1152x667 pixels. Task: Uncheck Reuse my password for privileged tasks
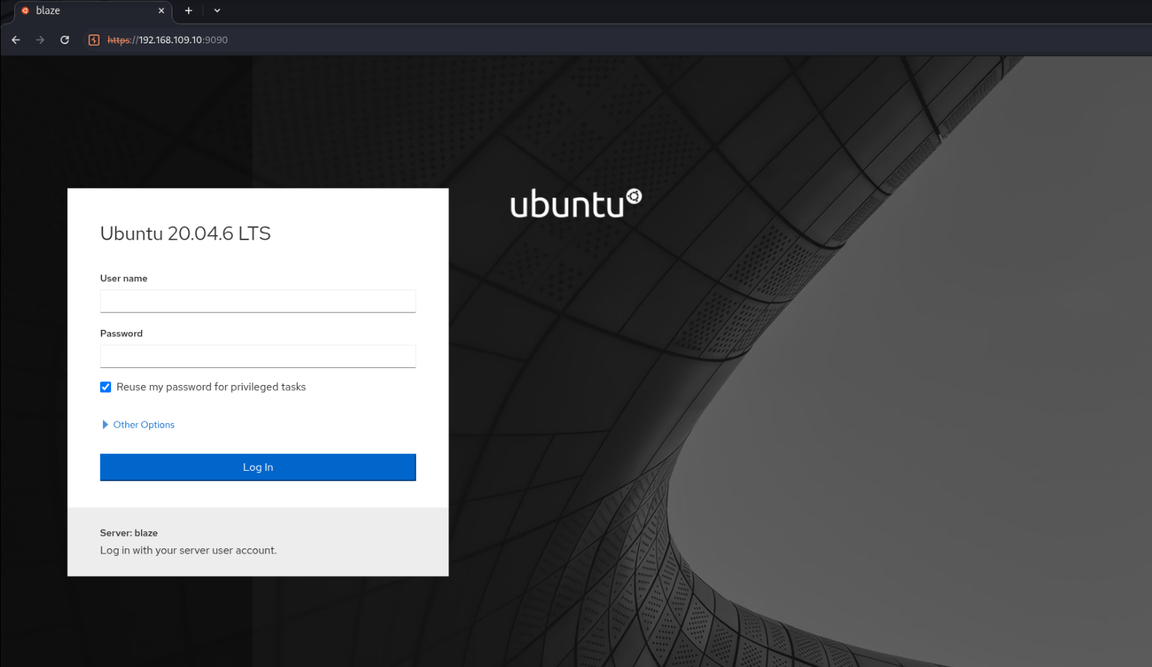click(x=106, y=387)
